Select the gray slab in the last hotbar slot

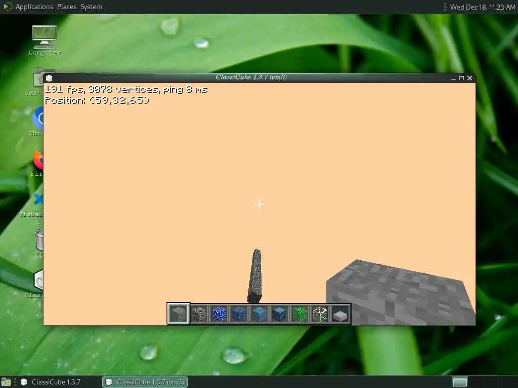[340, 315]
